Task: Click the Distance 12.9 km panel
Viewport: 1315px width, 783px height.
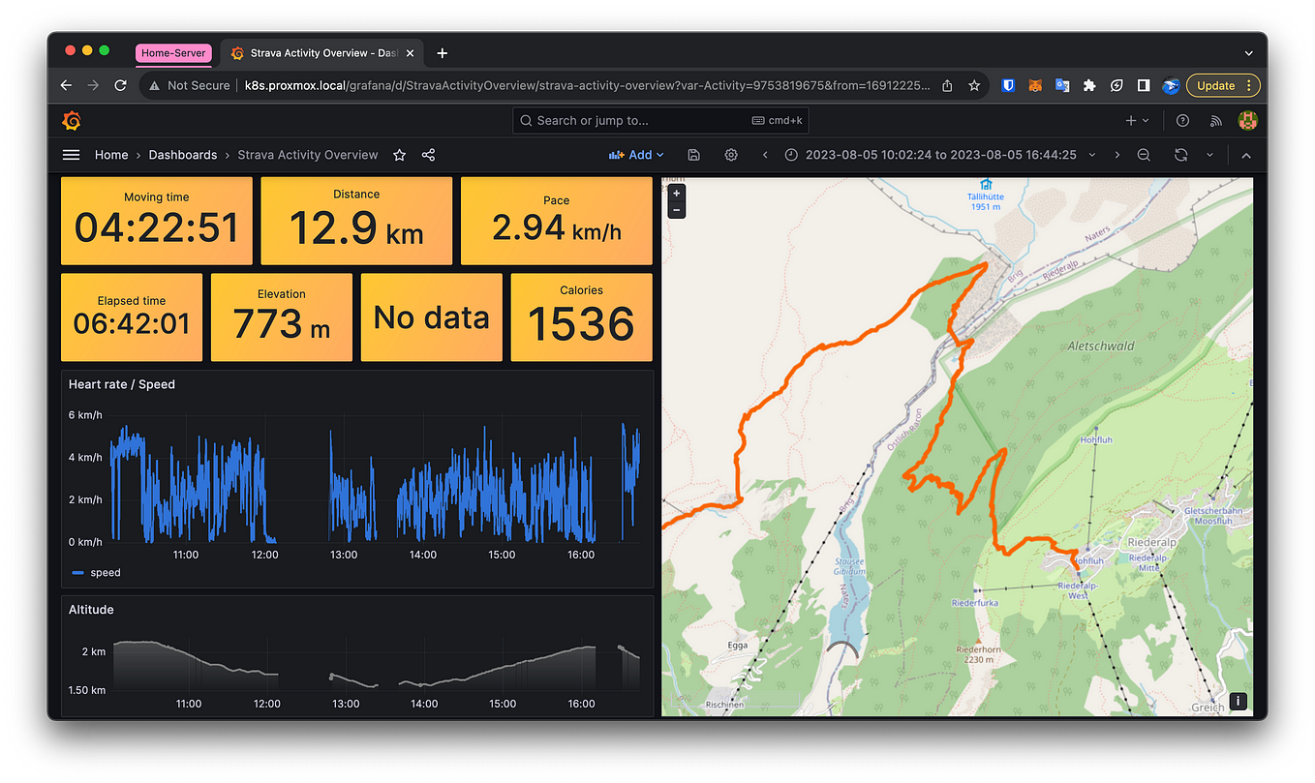Action: click(x=356, y=221)
